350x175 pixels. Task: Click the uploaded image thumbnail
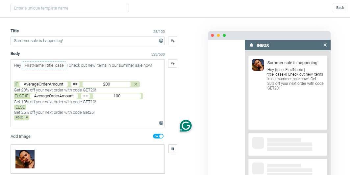tap(25, 159)
